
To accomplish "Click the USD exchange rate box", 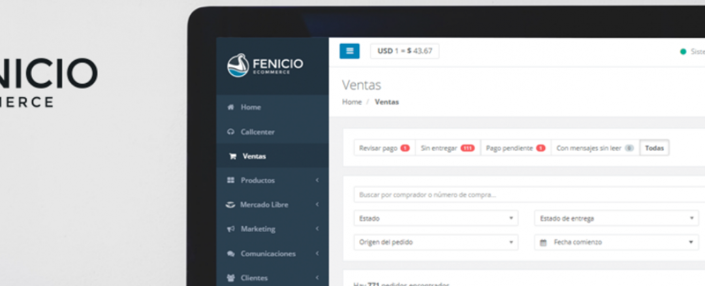I will click(405, 52).
